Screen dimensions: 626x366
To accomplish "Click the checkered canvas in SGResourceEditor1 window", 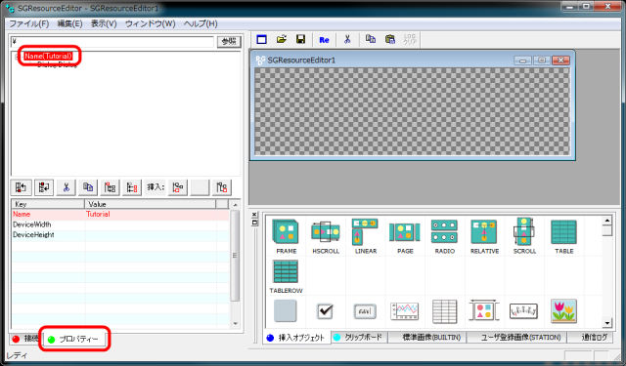I will click(x=412, y=111).
